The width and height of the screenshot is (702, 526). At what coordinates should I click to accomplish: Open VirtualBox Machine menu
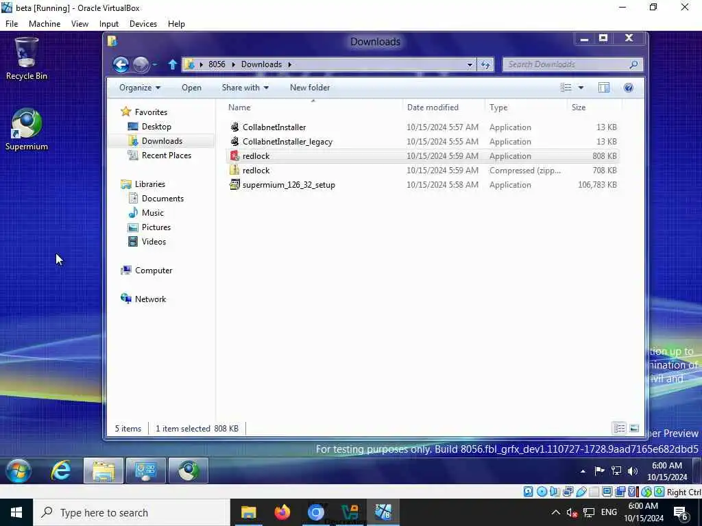pyautogui.click(x=45, y=24)
